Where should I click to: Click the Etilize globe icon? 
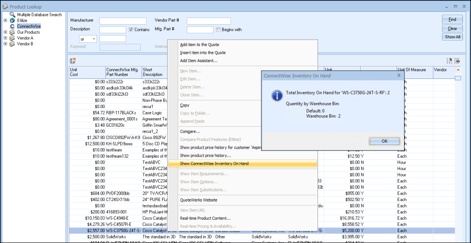[12, 21]
